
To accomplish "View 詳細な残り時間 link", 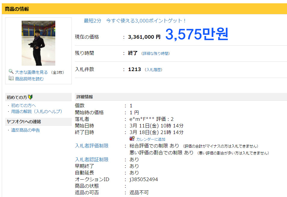I will coord(156,53).
